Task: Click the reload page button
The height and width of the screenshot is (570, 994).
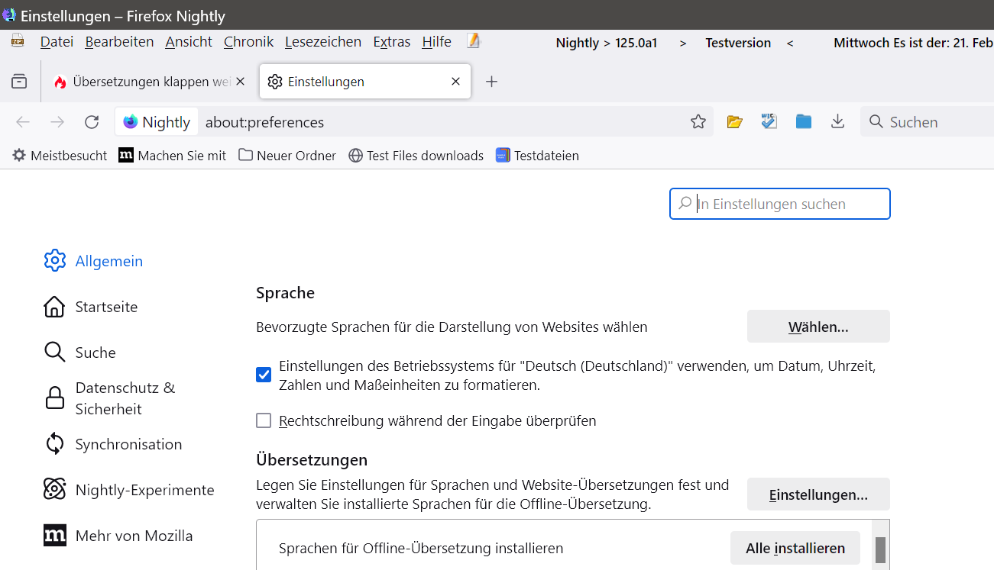Action: [x=92, y=122]
